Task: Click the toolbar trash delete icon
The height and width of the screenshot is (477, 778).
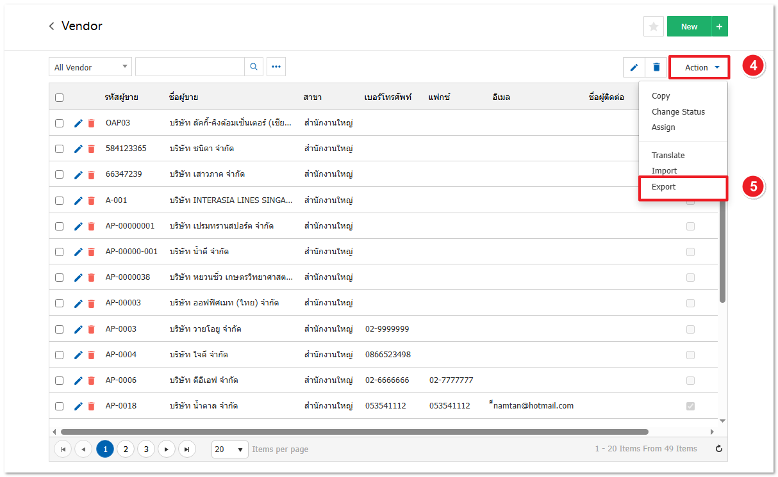Action: click(656, 67)
